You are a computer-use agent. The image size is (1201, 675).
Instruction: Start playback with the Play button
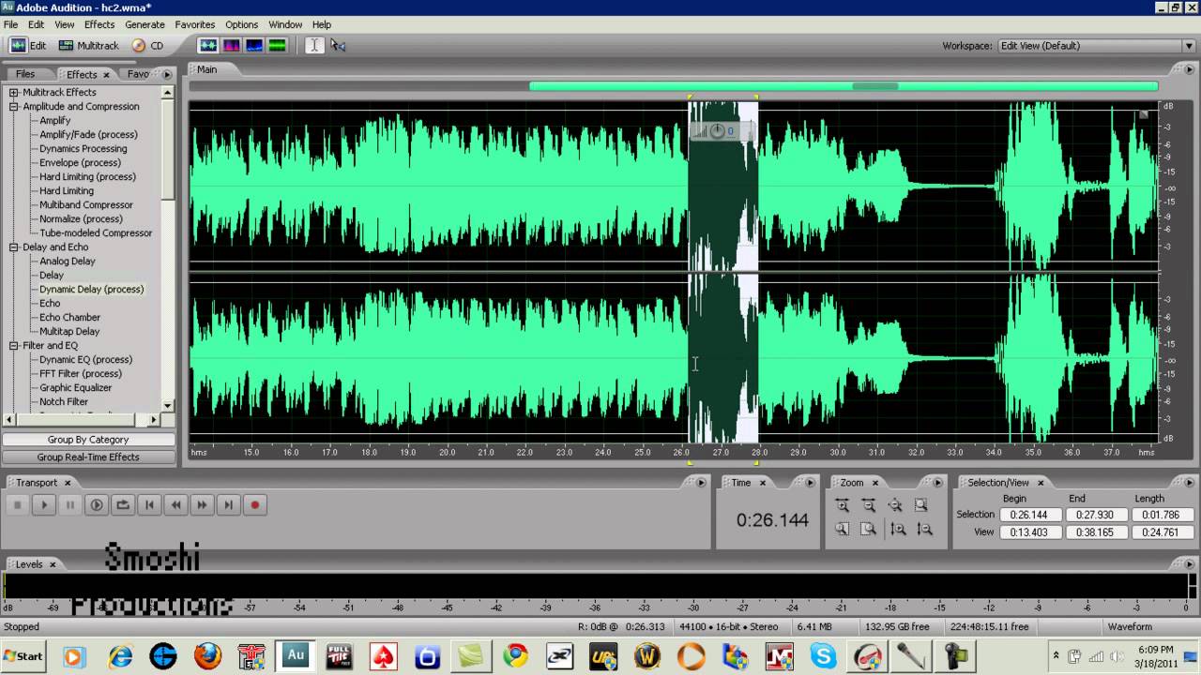tap(43, 504)
